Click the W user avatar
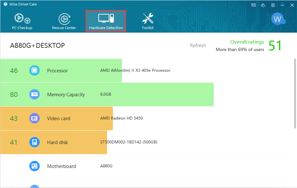The width and height of the screenshot is (297, 188). coord(278,19)
